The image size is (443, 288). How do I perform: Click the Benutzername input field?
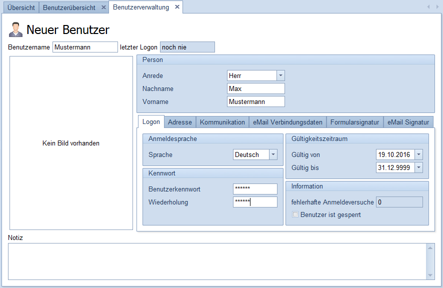(x=85, y=47)
